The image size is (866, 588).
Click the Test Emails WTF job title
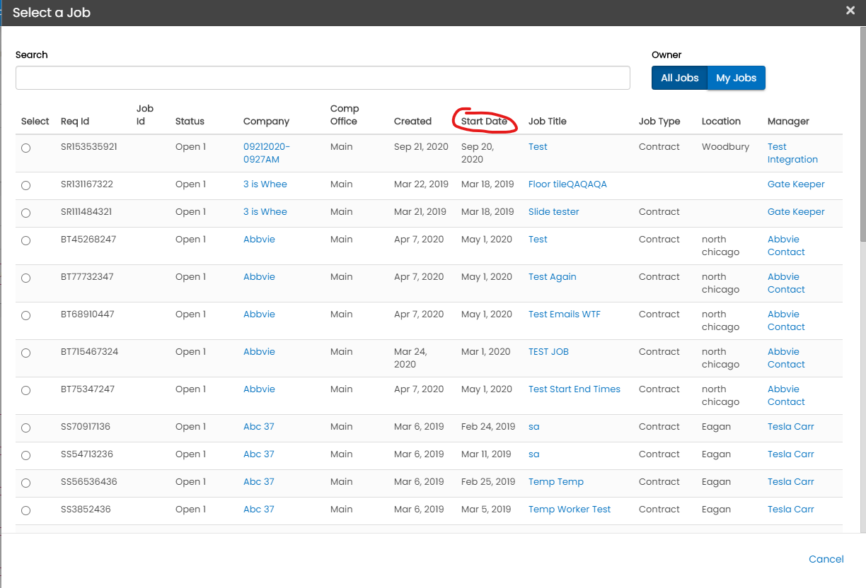pyautogui.click(x=564, y=314)
